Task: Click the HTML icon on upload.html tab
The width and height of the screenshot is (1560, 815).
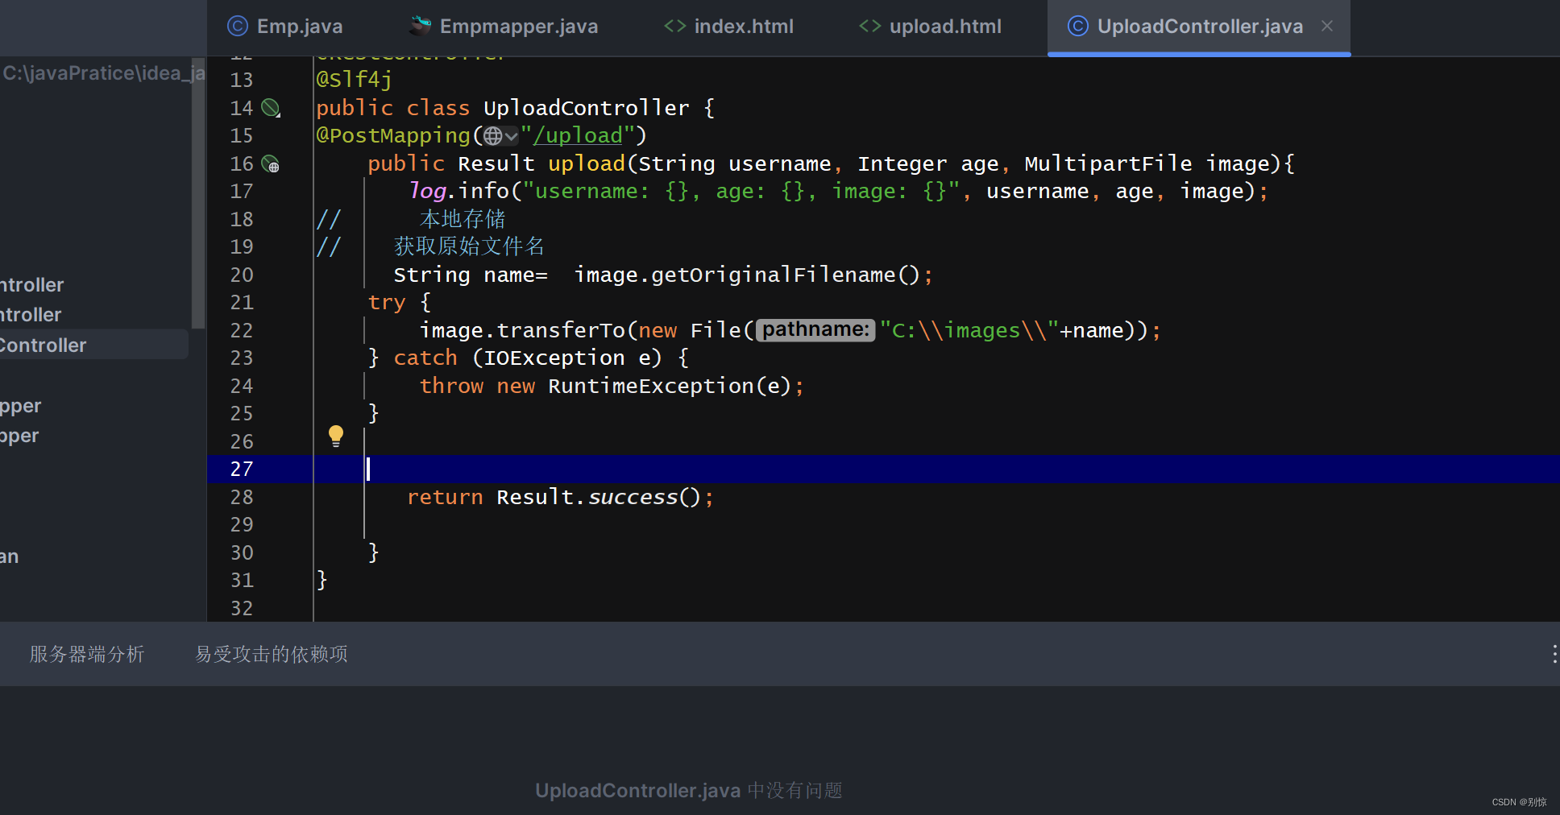Action: (x=869, y=25)
